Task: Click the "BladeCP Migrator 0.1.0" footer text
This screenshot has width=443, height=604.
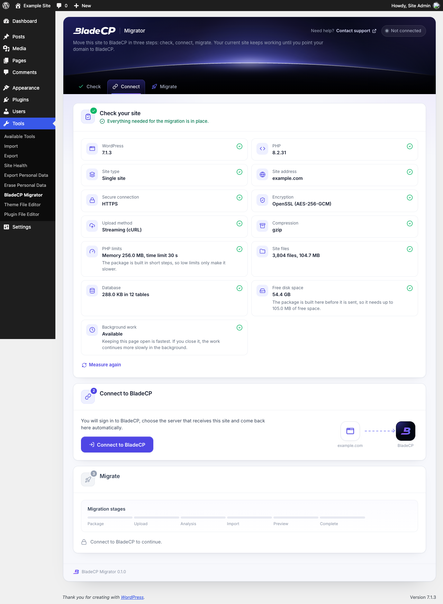Action: (x=104, y=572)
